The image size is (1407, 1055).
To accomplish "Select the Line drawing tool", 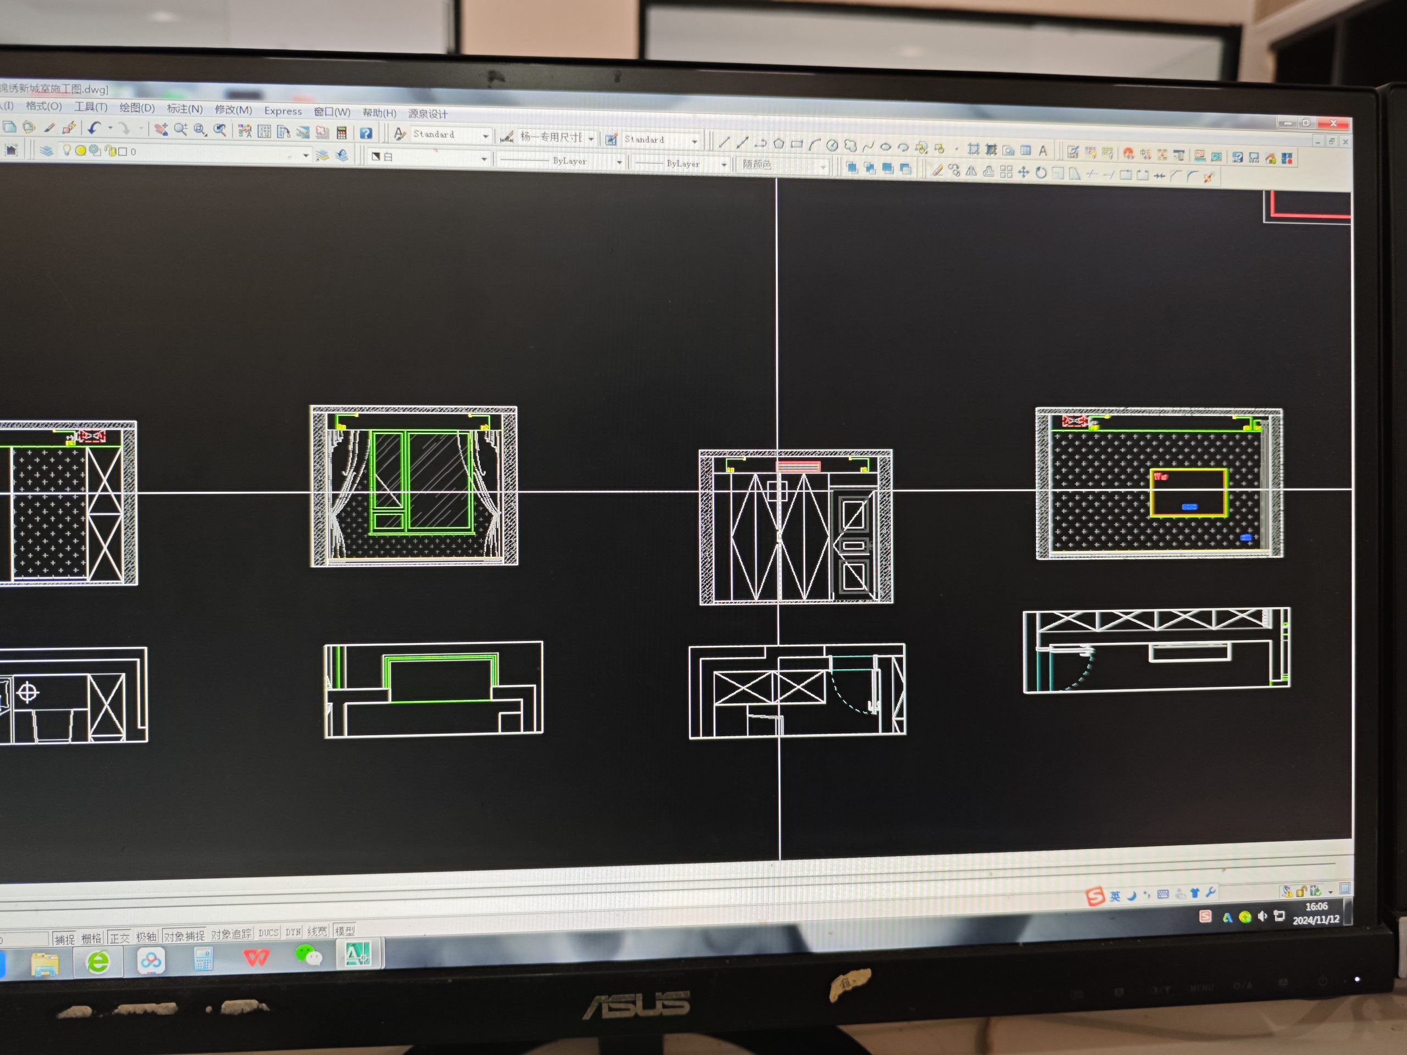I will tap(724, 142).
